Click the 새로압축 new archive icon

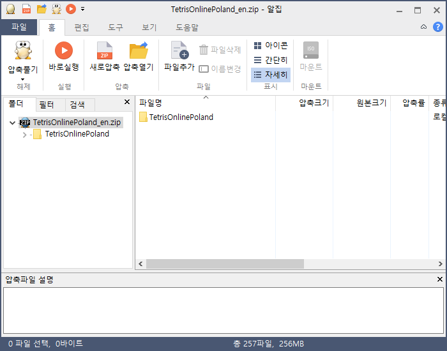point(105,50)
